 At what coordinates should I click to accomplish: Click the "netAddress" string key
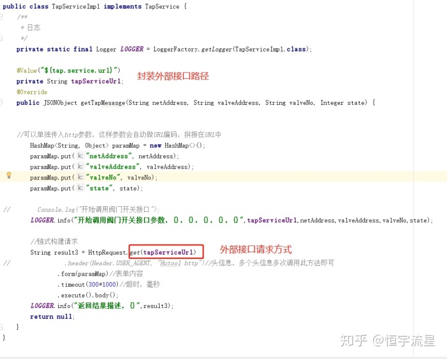109,156
